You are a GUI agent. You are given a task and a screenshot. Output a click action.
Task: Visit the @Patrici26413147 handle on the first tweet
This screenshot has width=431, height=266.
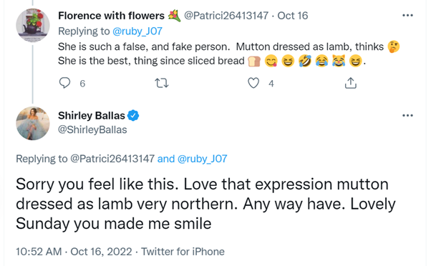click(x=226, y=16)
